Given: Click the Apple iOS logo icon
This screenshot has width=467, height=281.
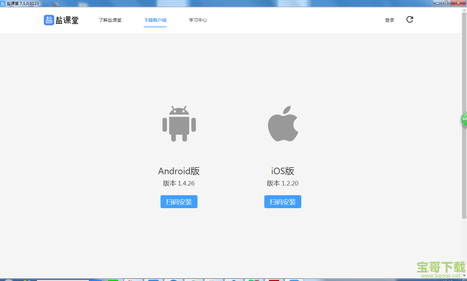Looking at the screenshot, I should [283, 124].
